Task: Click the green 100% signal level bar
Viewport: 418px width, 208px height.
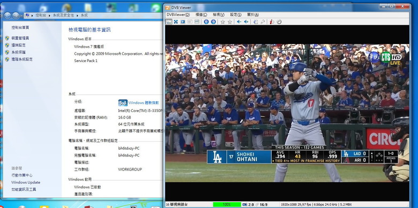Action: coord(227,205)
